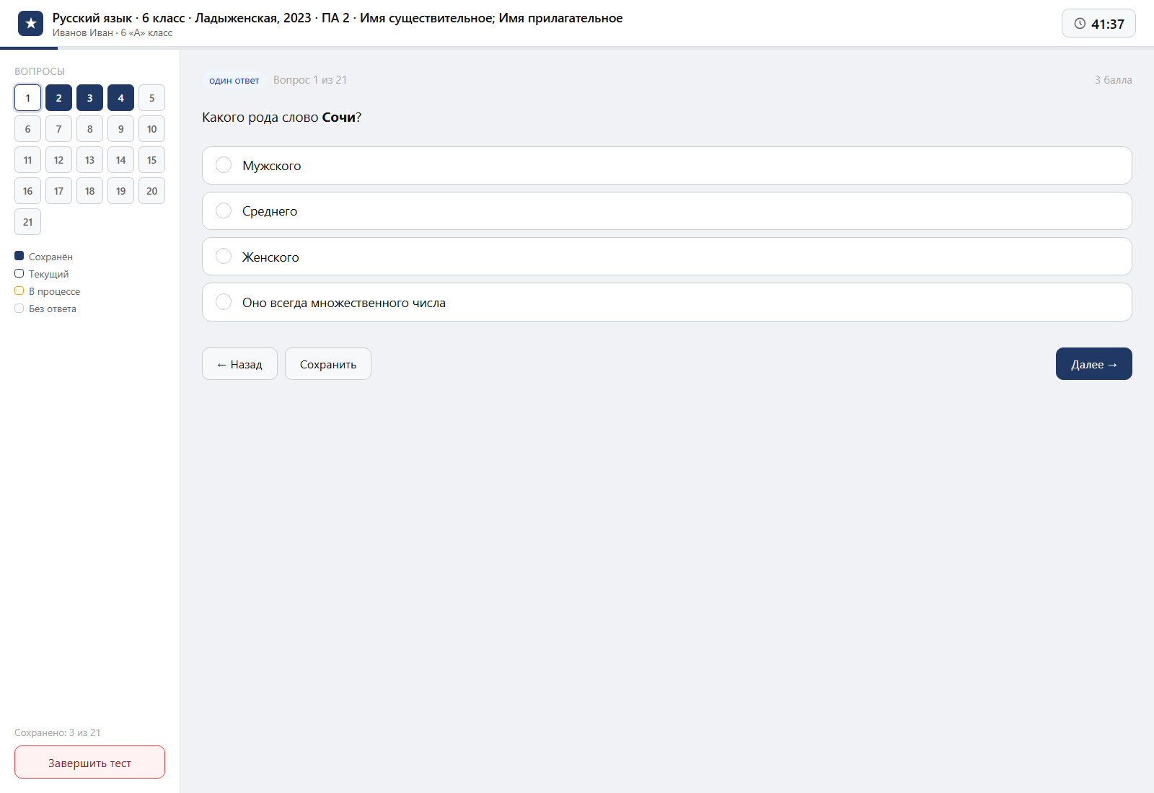Viewport: 1154px width, 793px height.
Task: Navigate to question 16
Action: click(27, 191)
